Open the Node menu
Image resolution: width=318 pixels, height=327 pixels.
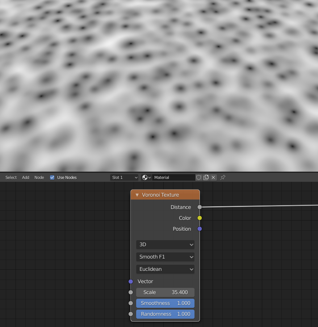[39, 177]
